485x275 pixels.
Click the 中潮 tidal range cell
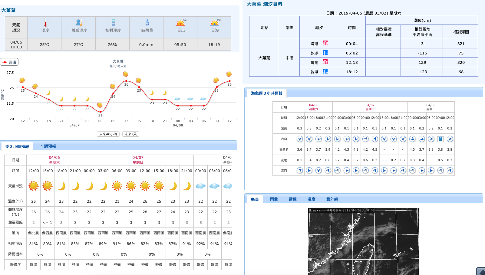click(289, 58)
